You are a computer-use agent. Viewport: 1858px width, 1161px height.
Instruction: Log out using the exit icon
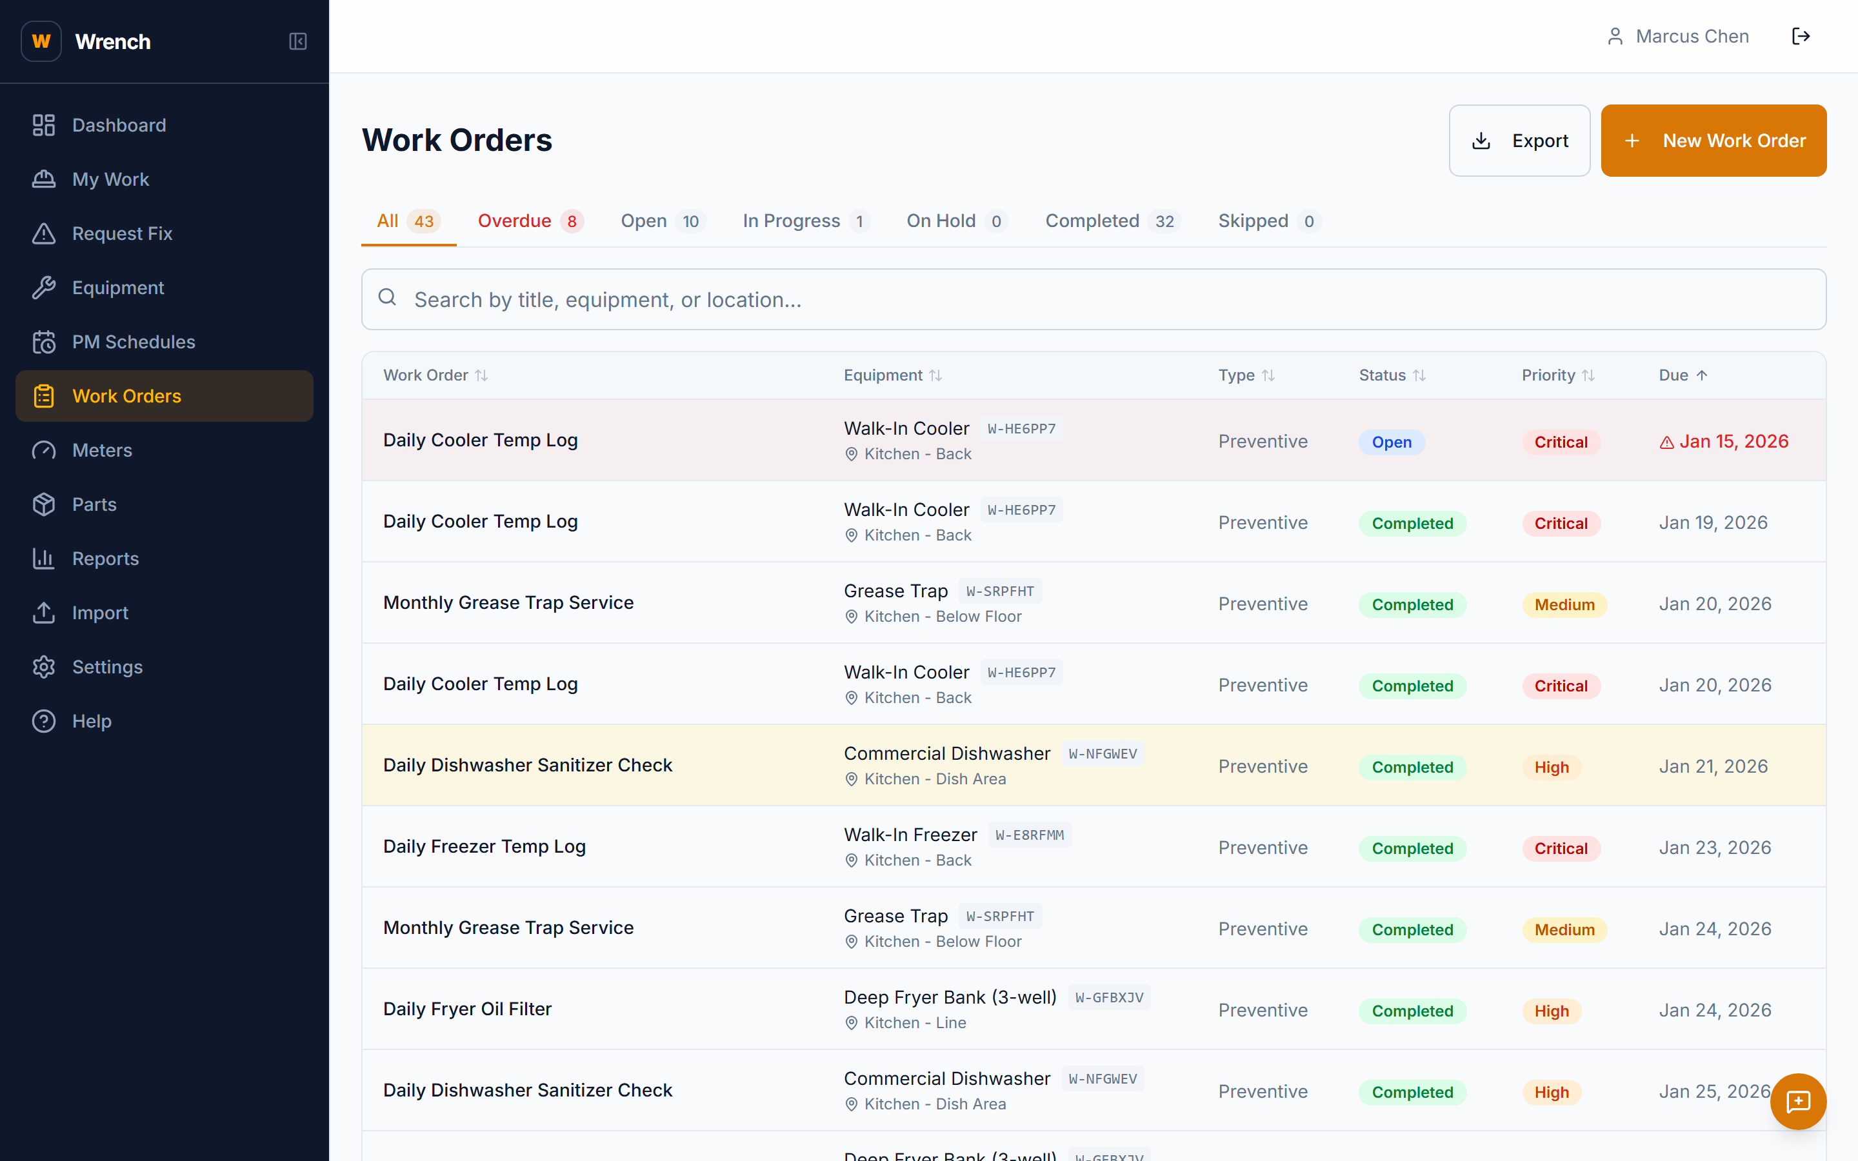click(1802, 35)
